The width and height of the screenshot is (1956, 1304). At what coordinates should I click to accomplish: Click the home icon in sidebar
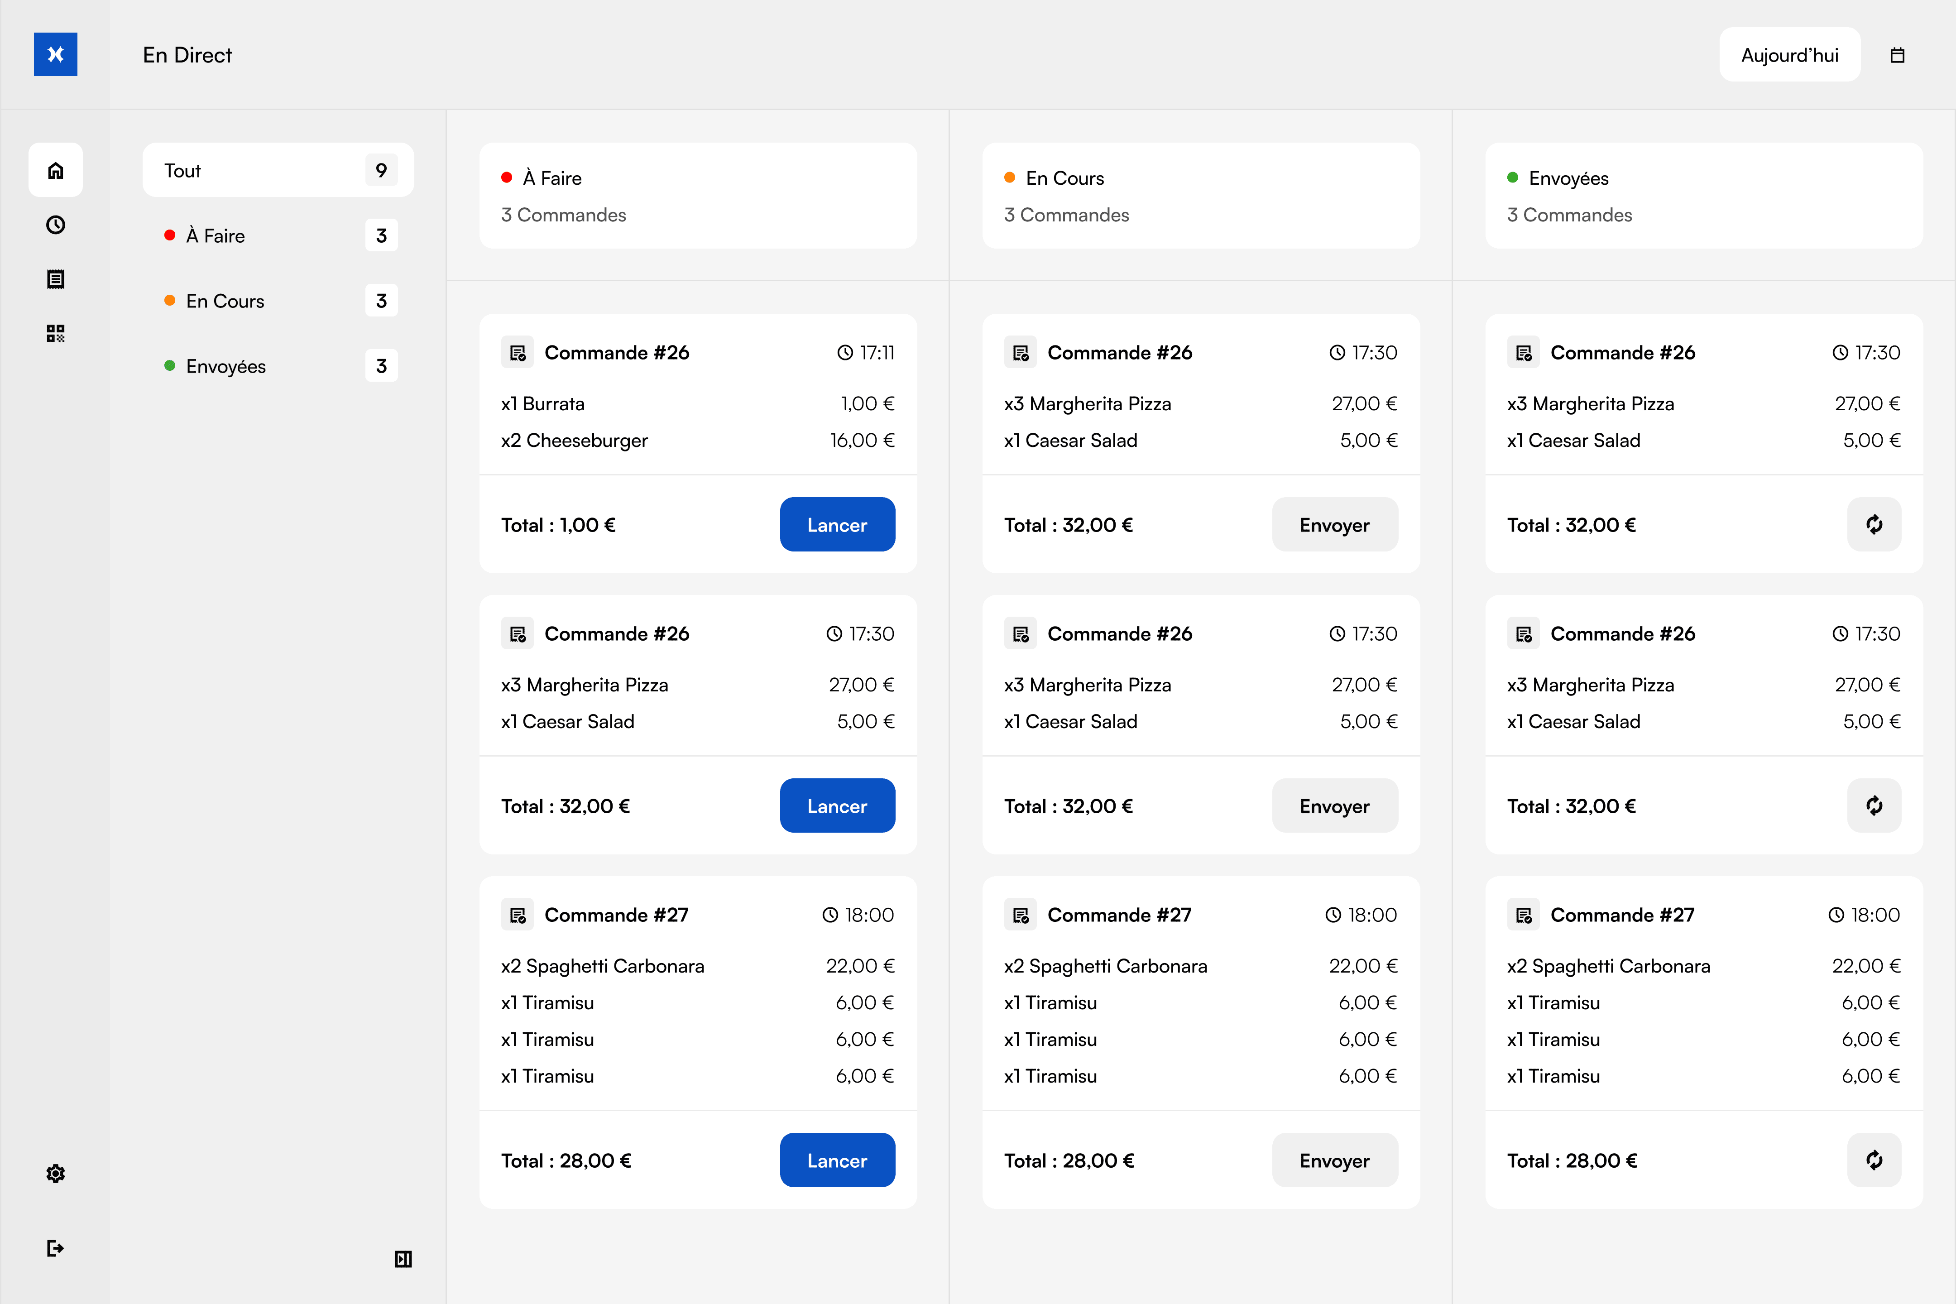(56, 171)
